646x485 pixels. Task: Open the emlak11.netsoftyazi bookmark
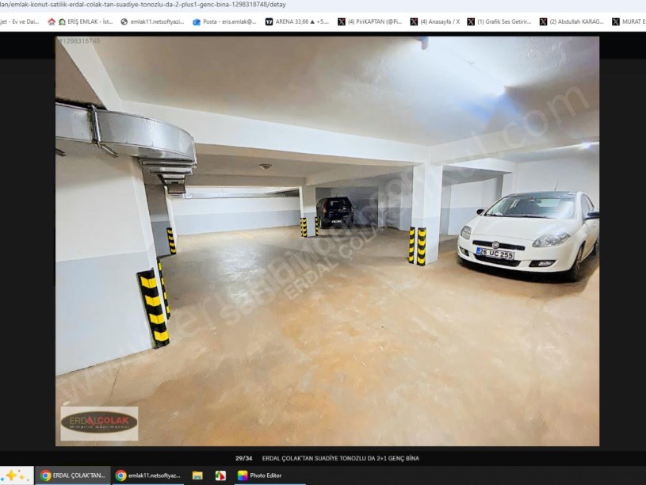point(152,21)
